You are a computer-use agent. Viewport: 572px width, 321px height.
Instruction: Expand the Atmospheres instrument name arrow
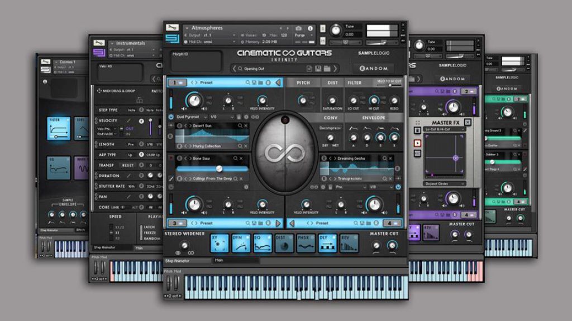tap(187, 28)
